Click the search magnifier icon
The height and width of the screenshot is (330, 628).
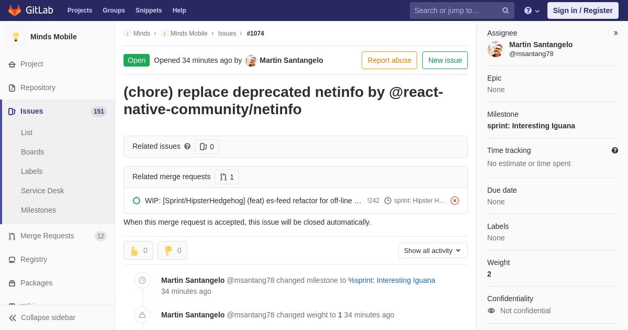point(506,10)
